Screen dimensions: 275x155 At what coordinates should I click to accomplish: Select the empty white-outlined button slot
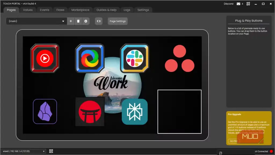coord(179,112)
